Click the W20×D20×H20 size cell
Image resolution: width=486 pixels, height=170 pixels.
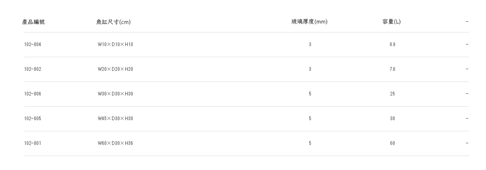[115, 69]
